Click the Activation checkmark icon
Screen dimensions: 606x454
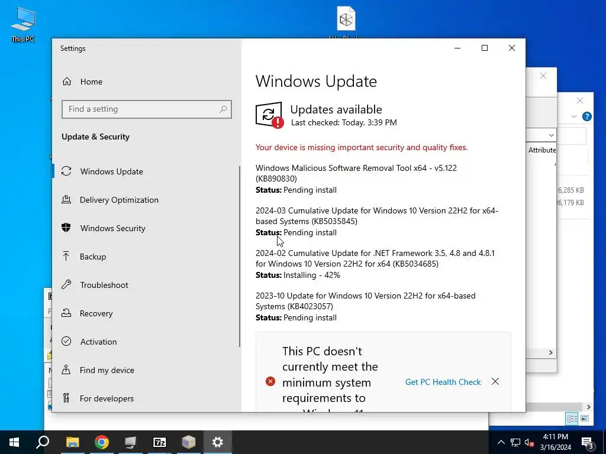(66, 341)
